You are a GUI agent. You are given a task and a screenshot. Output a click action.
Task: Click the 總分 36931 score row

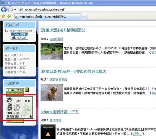coord(19,110)
